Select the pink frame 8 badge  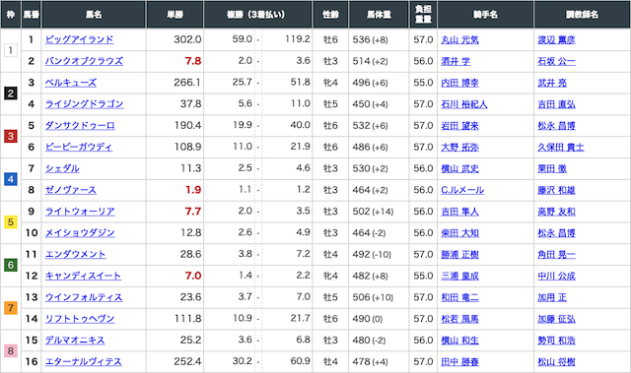[x=11, y=351]
